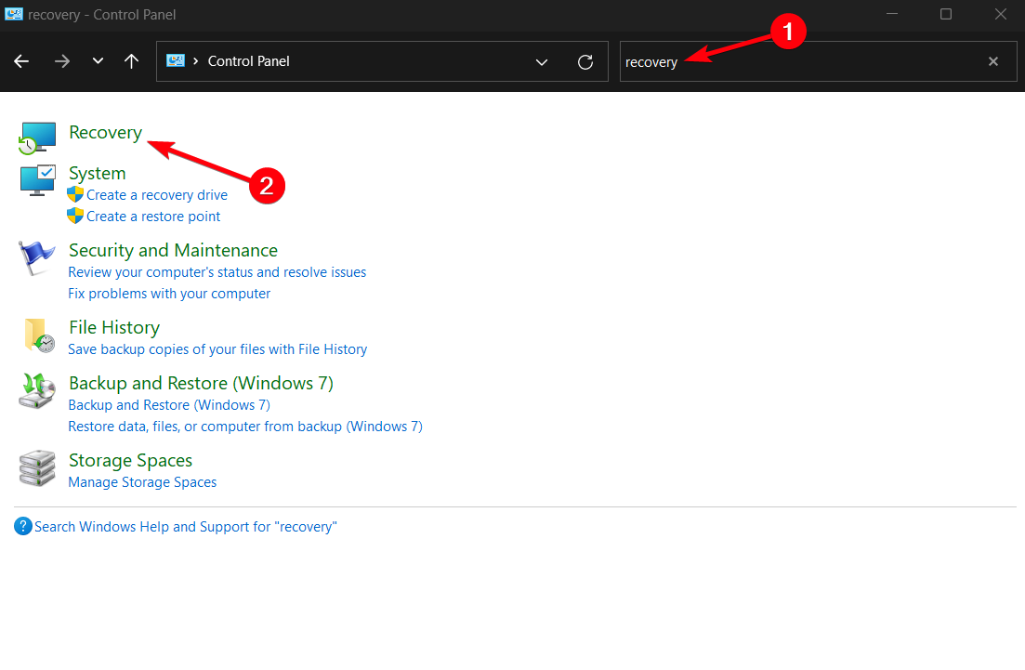Viewport: 1025px width, 670px height.
Task: Open Restore data, files, or computer from backup
Action: (245, 427)
